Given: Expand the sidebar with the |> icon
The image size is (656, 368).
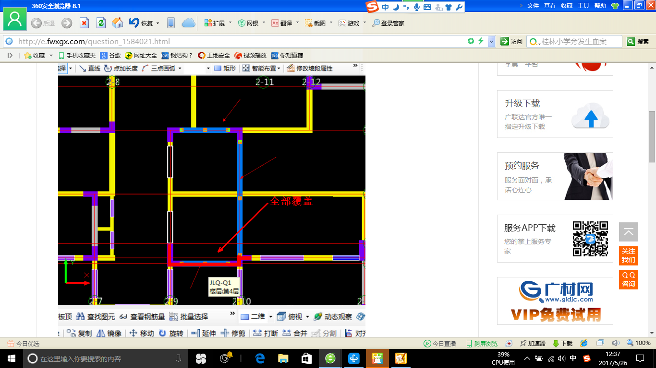Looking at the screenshot, I should [x=10, y=56].
